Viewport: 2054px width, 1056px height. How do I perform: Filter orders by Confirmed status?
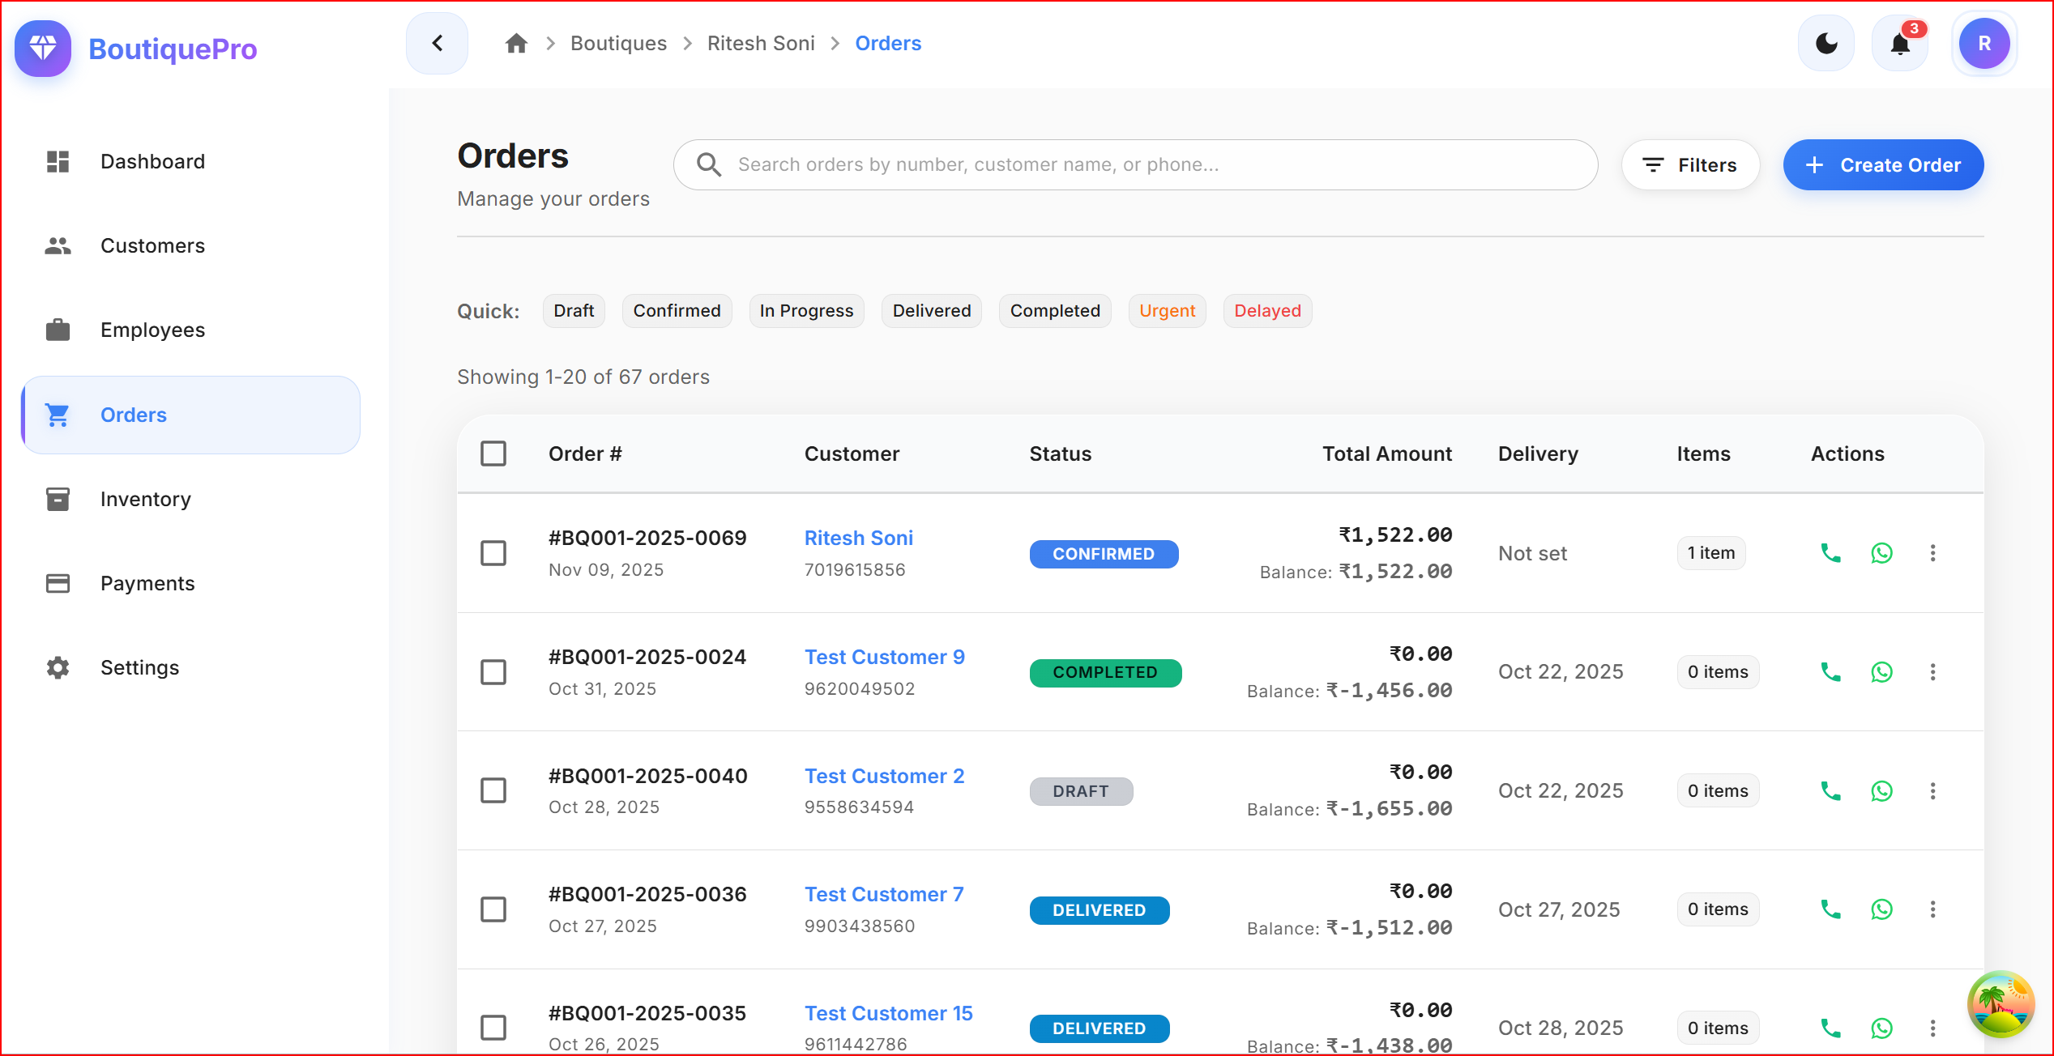point(677,310)
